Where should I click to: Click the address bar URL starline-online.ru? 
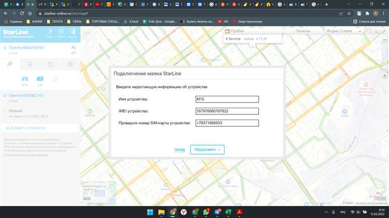click(66, 13)
